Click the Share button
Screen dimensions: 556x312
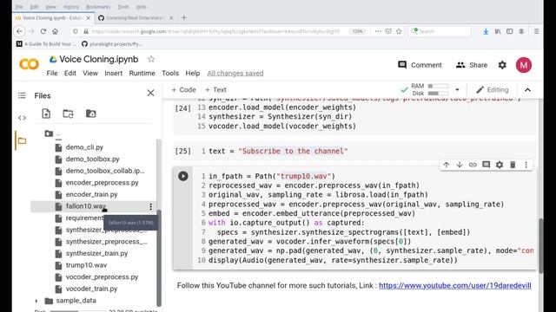coord(471,65)
